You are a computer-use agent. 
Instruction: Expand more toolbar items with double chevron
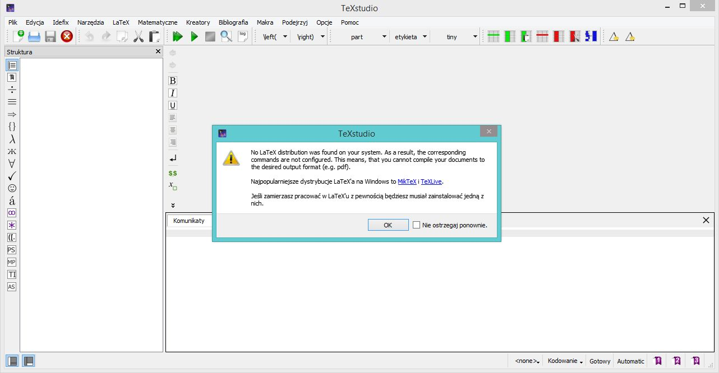pyautogui.click(x=173, y=205)
